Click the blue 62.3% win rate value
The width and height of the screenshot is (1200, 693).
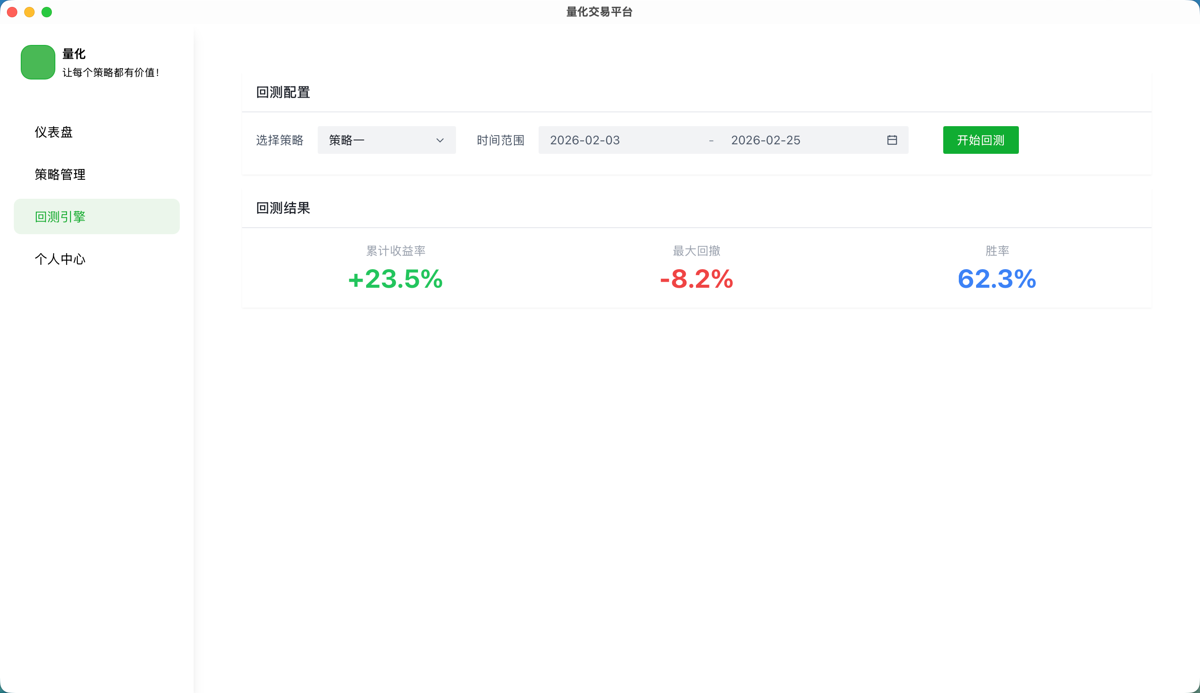pos(996,280)
